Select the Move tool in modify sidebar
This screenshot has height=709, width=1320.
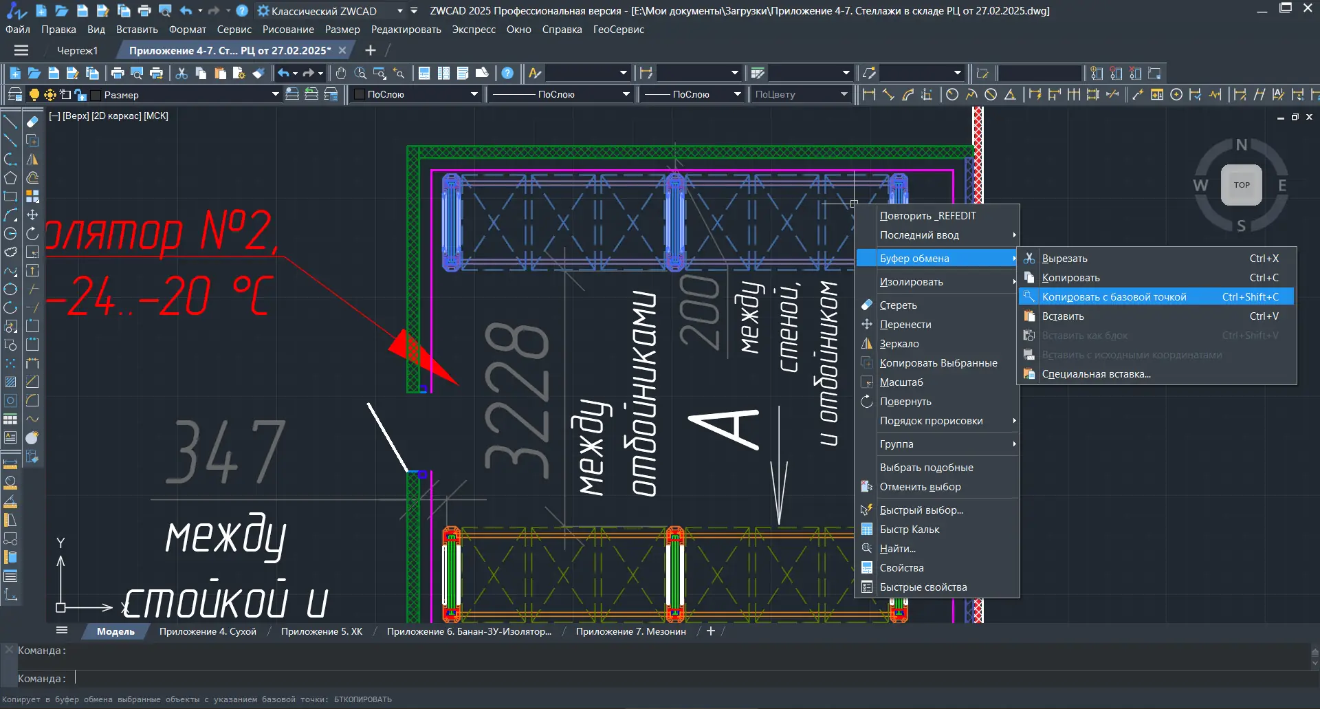point(32,215)
